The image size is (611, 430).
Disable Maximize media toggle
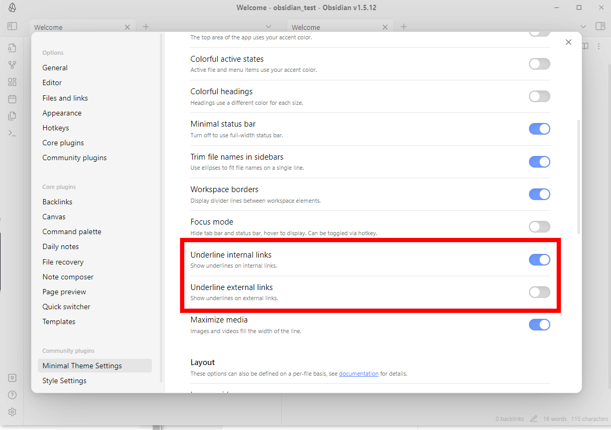(539, 325)
